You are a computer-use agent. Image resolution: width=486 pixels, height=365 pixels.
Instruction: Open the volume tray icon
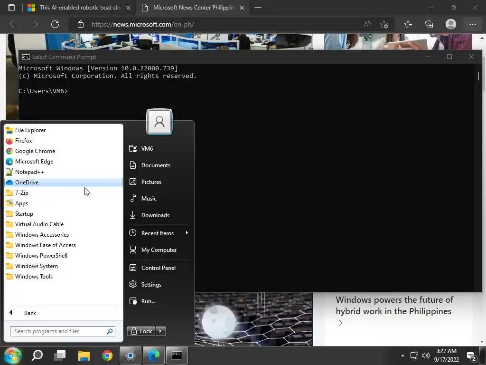tap(426, 355)
